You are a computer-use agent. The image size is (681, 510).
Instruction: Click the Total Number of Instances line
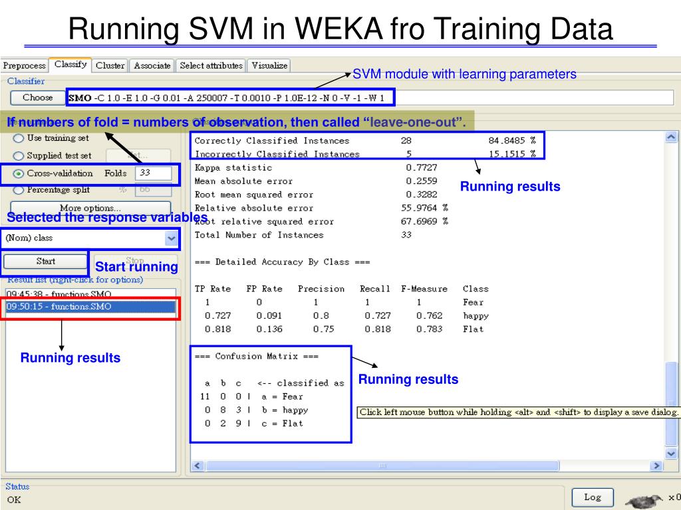303,234
